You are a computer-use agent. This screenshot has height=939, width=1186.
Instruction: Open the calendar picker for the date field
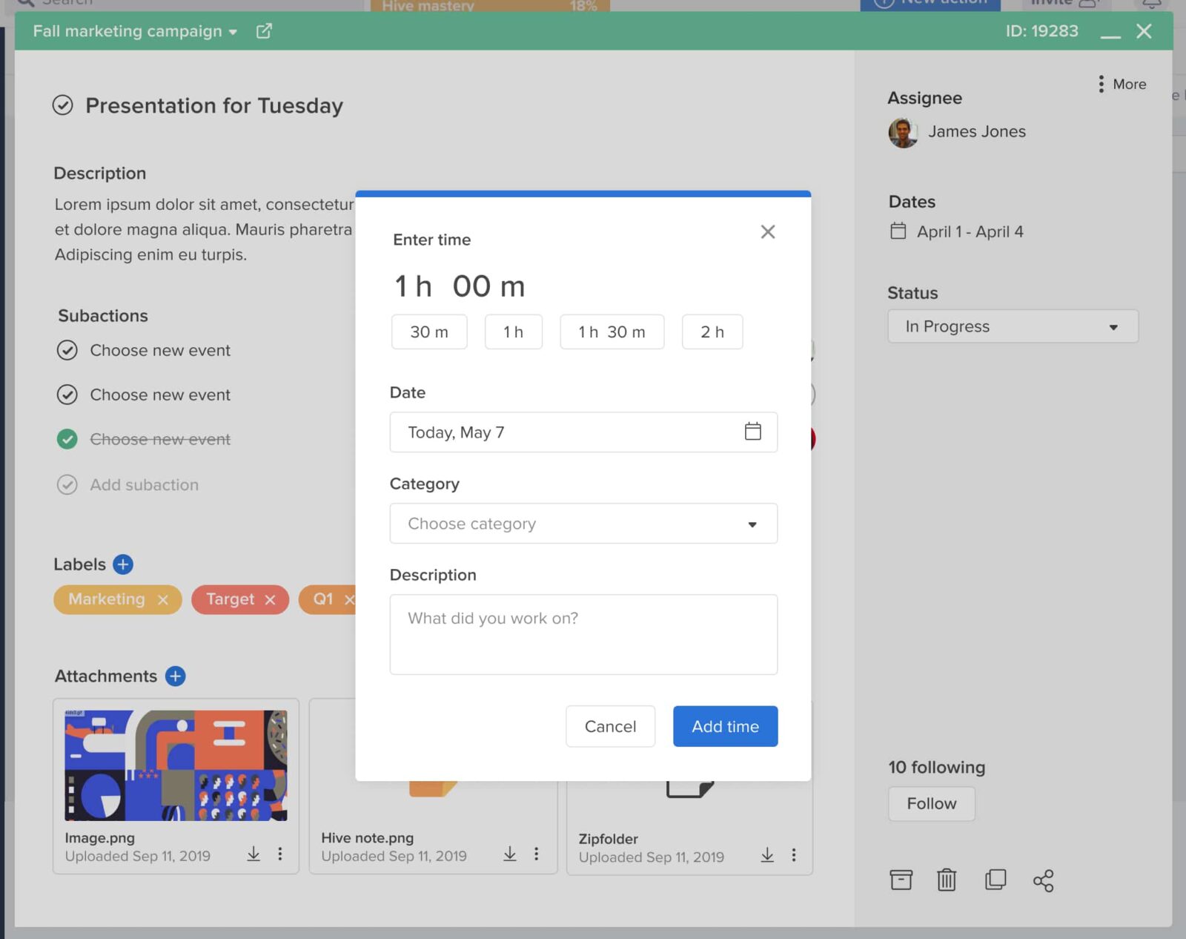(752, 432)
